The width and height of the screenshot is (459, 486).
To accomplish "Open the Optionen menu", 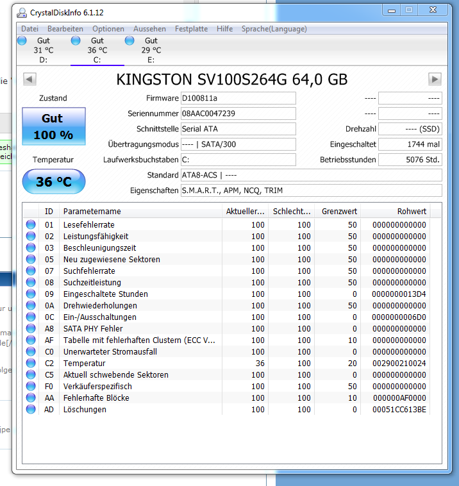I will pos(108,29).
